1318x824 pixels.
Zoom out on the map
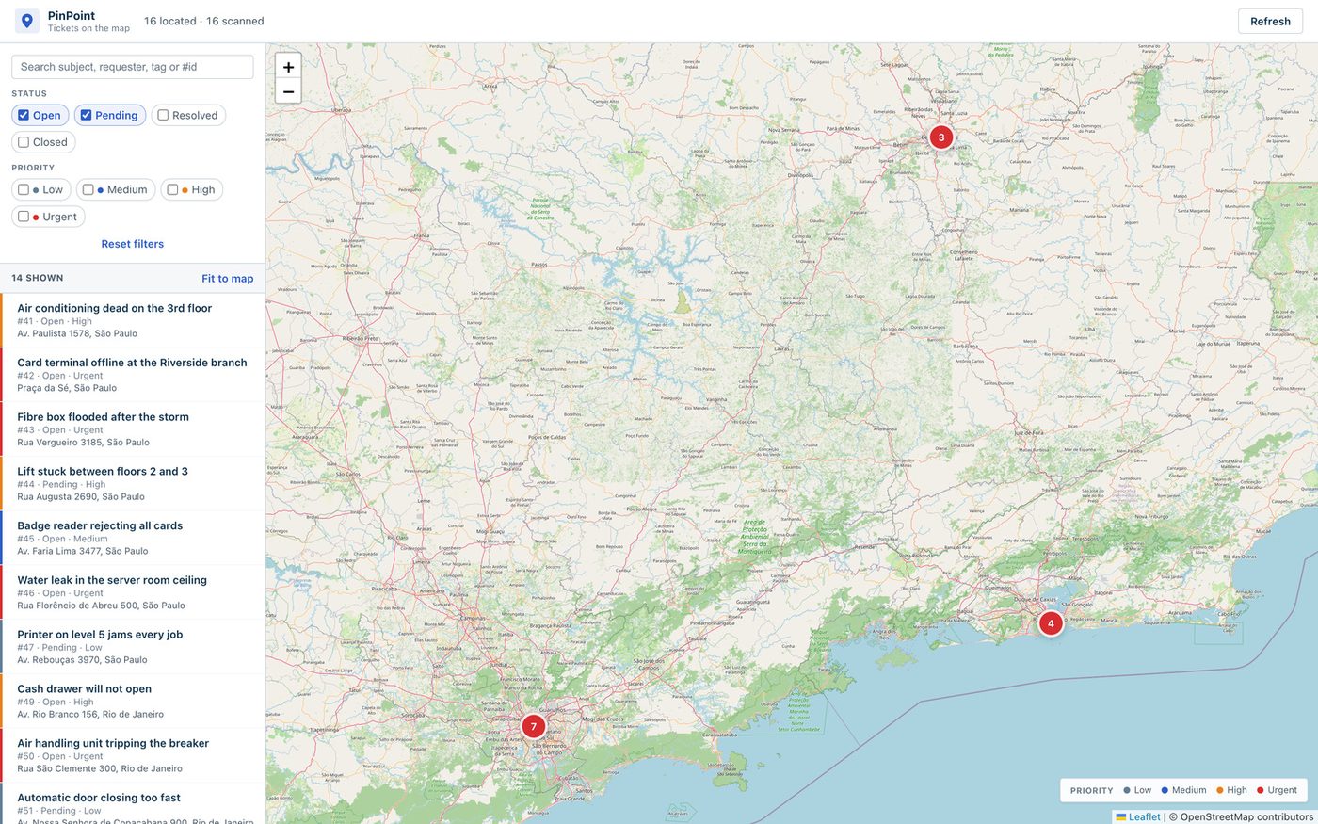pos(288,91)
